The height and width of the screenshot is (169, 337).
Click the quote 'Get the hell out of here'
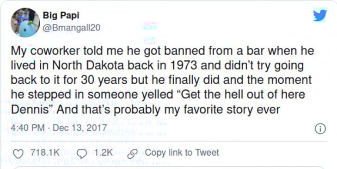pos(240,95)
